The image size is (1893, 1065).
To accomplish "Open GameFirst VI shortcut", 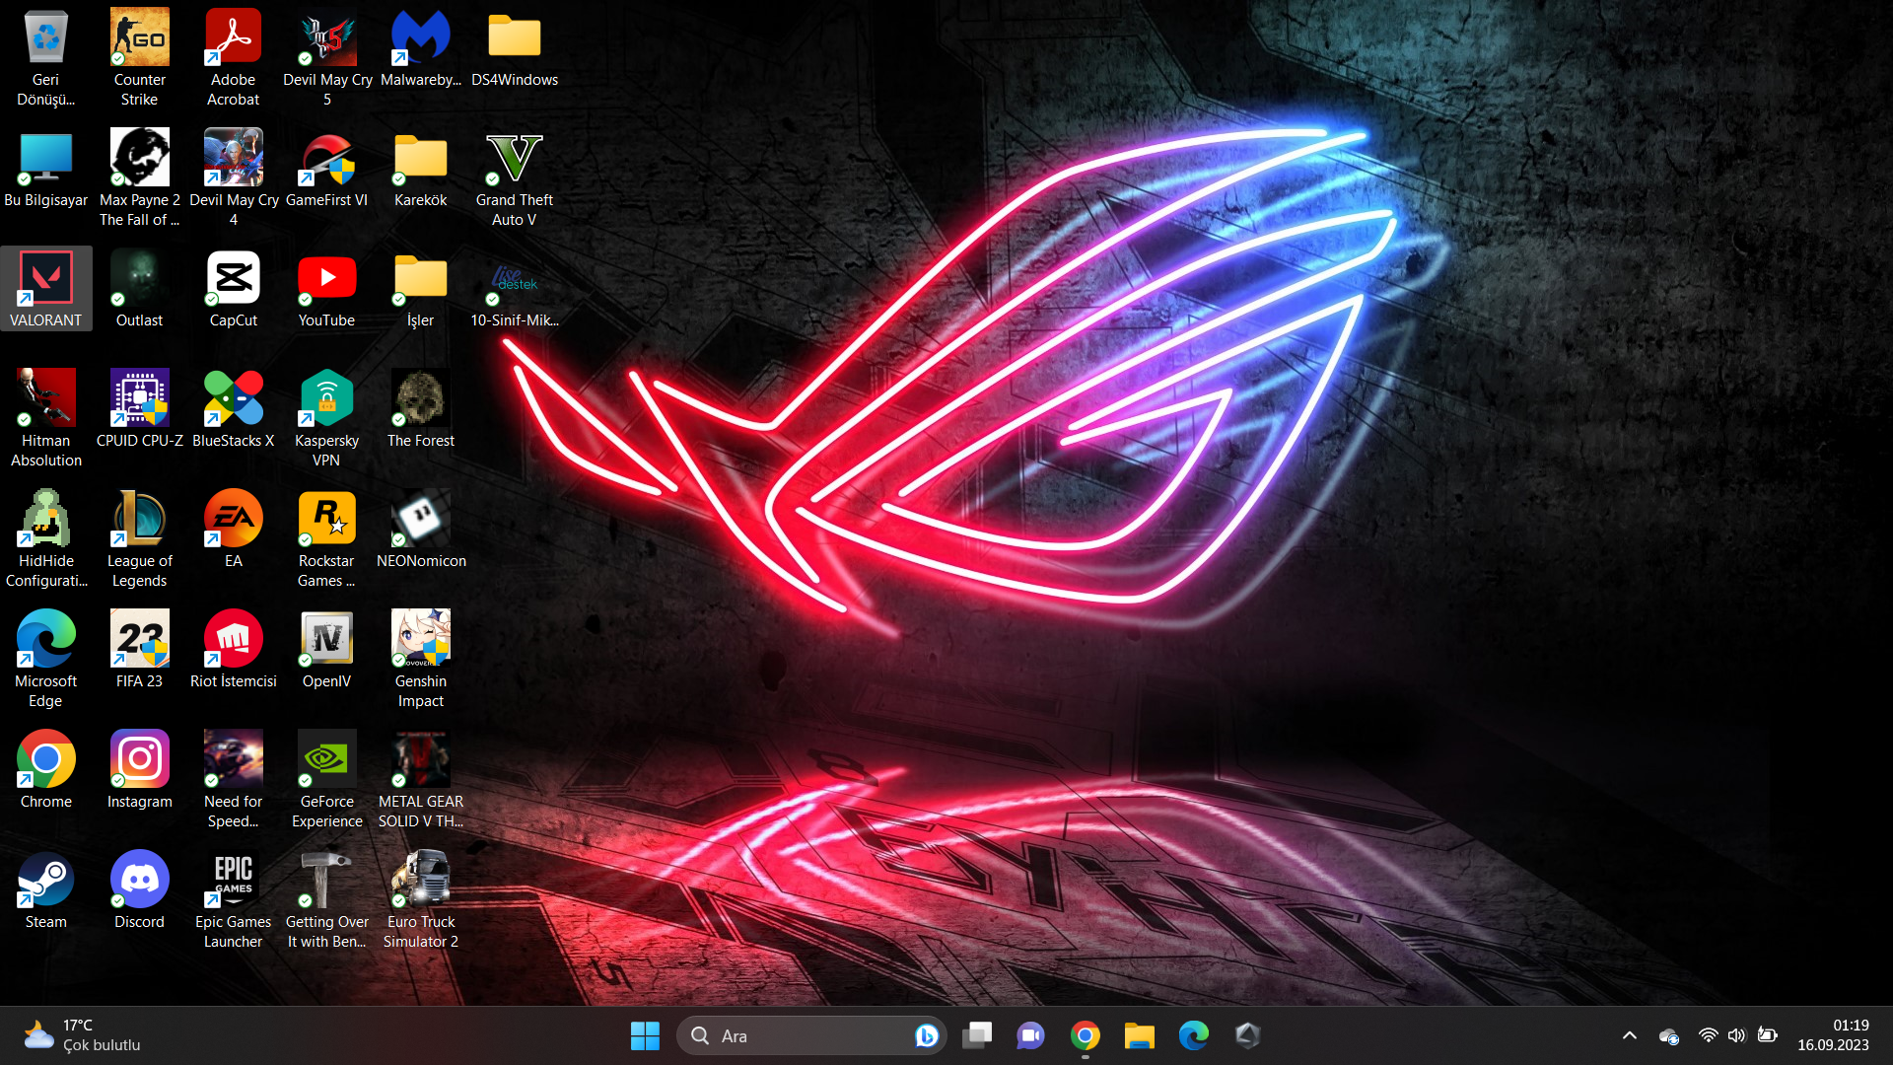I will point(326,168).
